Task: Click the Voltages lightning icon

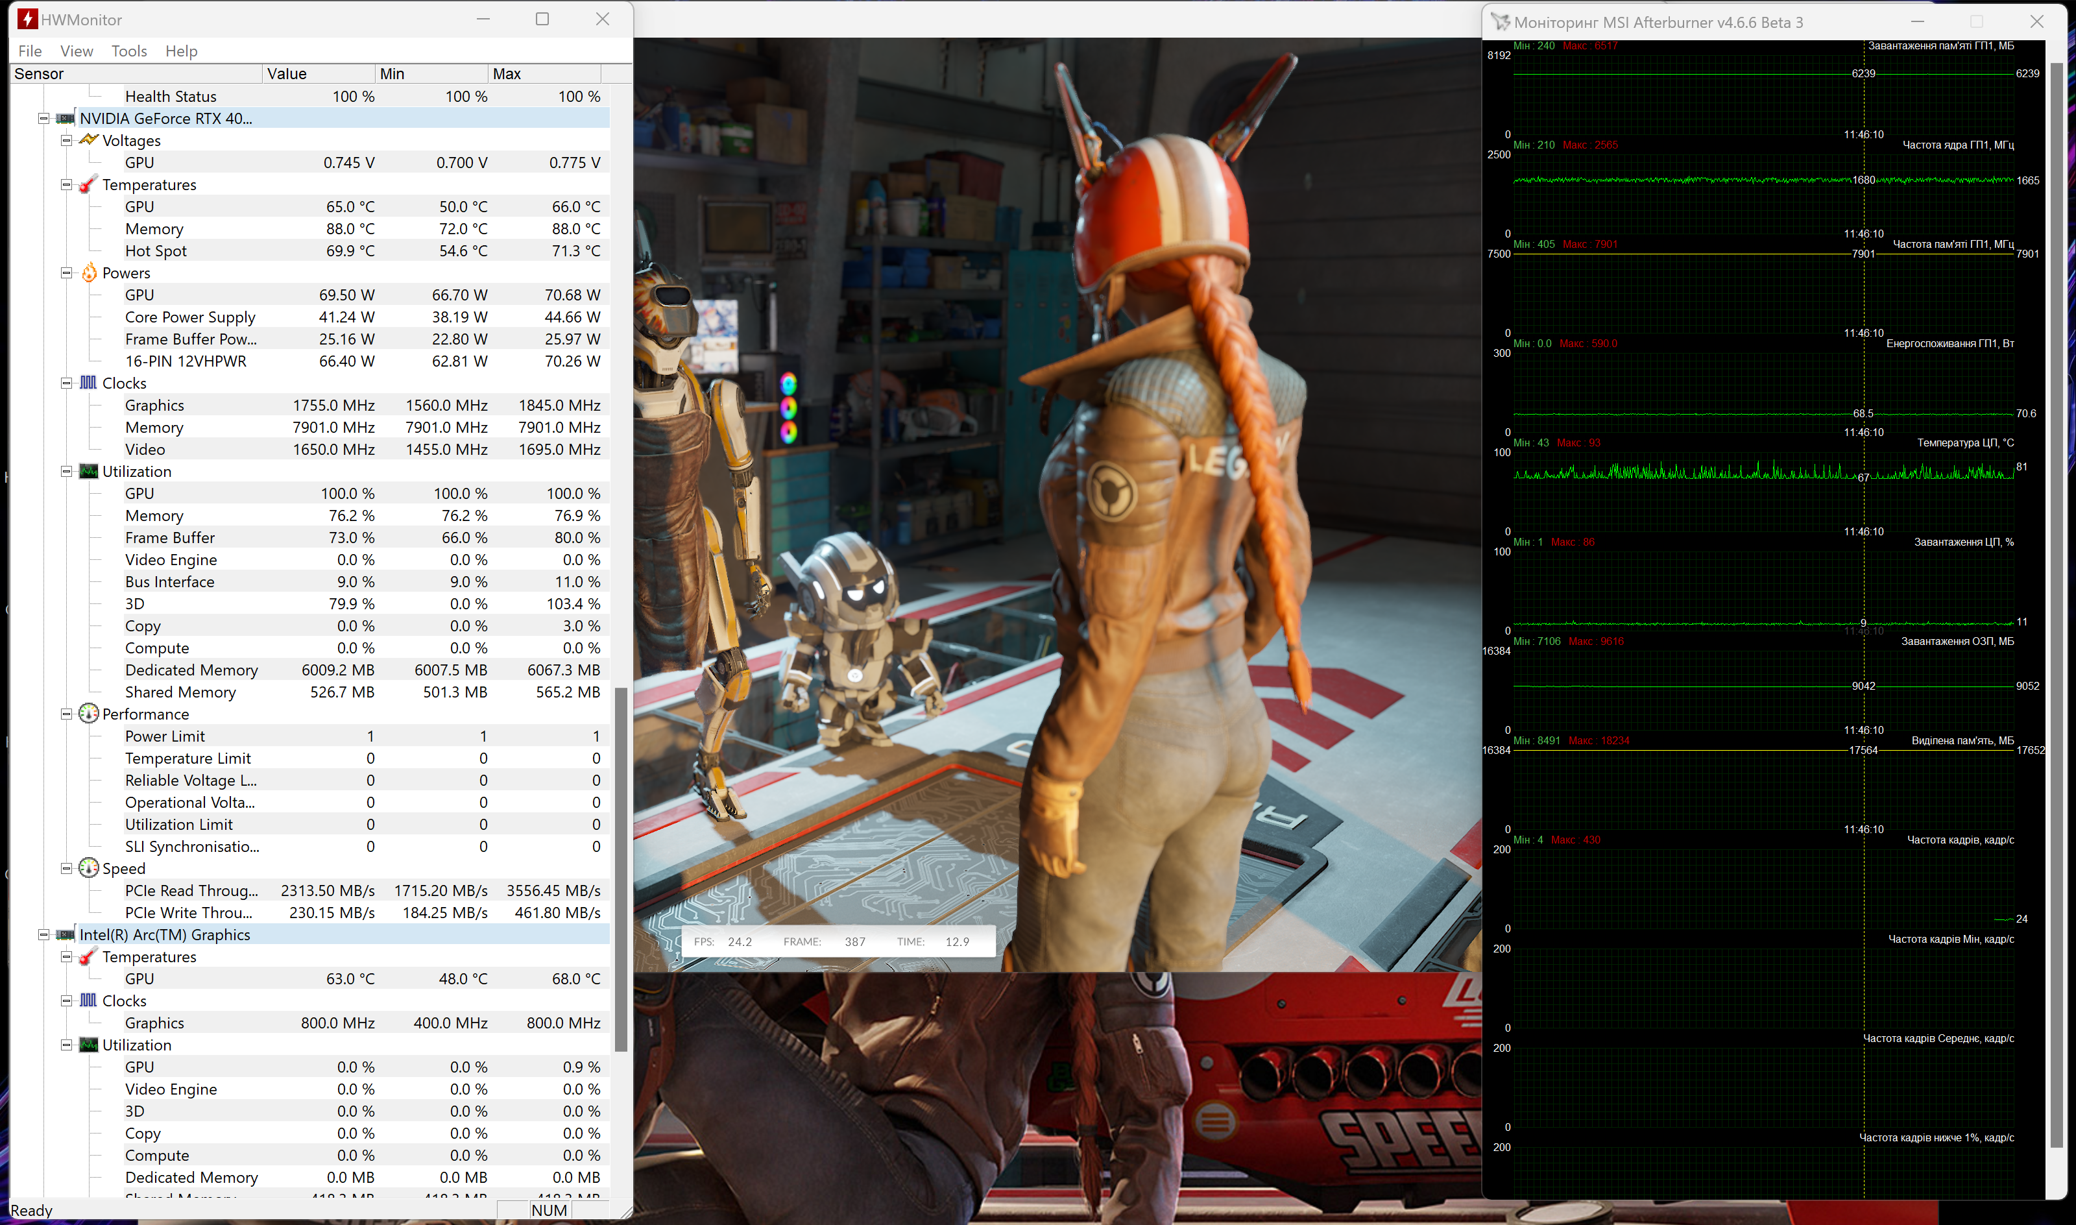Action: [x=88, y=140]
